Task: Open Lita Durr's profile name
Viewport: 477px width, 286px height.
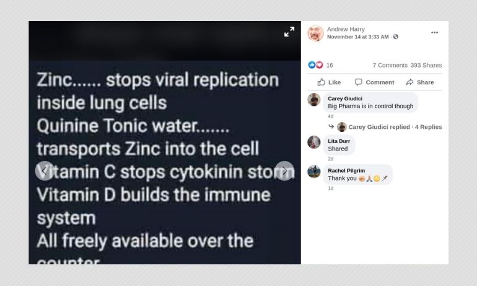Action: tap(339, 141)
